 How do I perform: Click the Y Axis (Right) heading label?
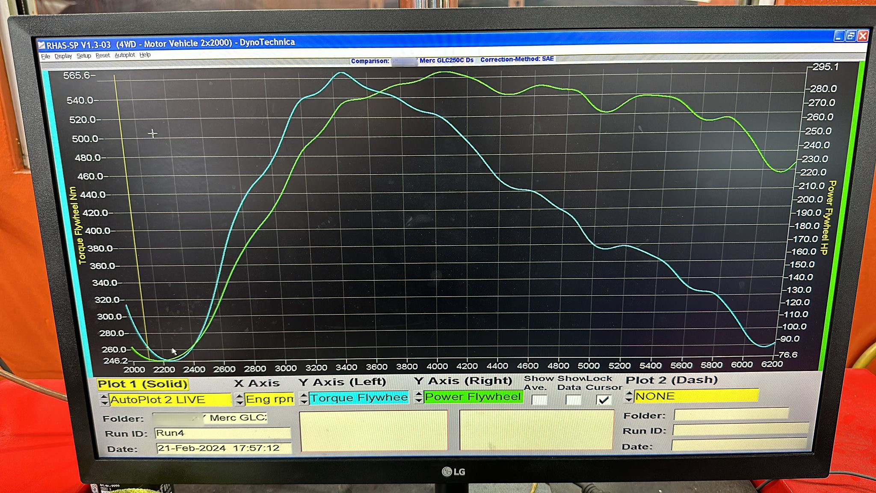pos(463,381)
